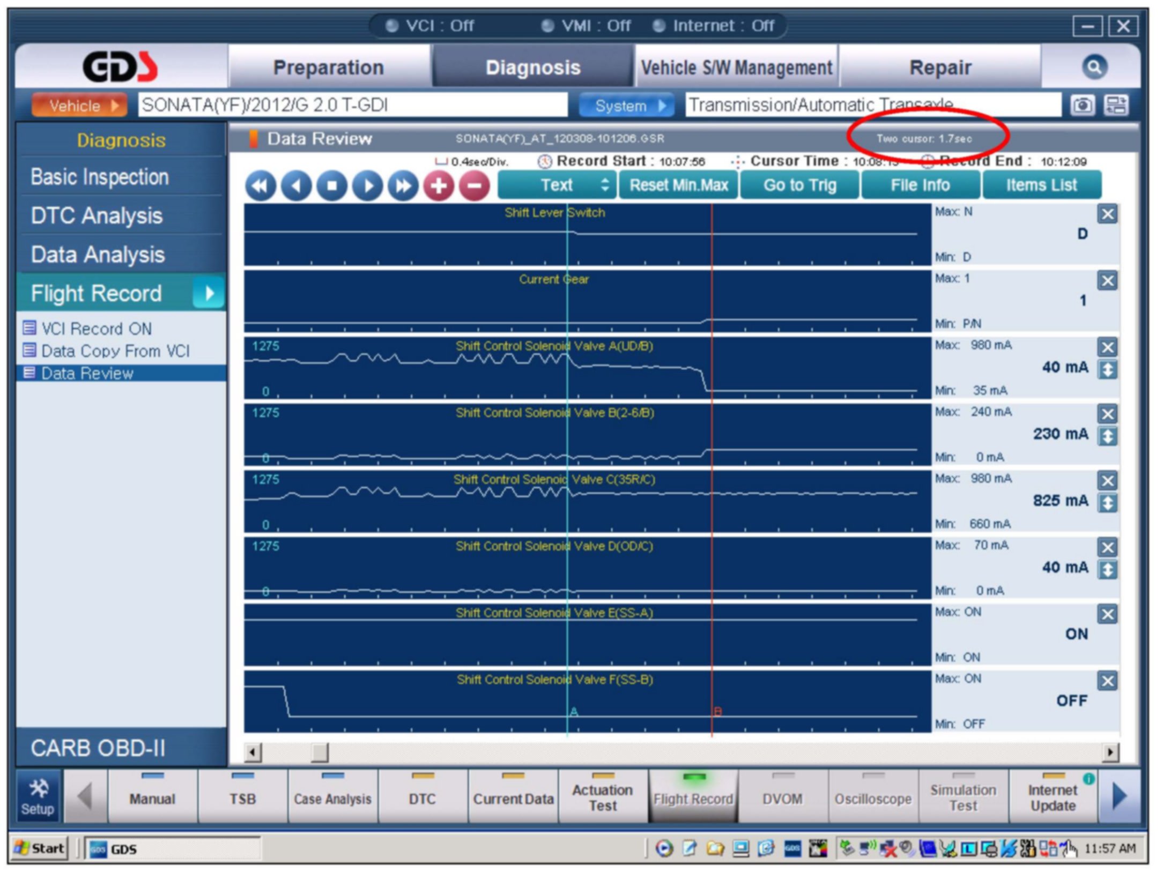1163x873 pixels.
Task: Switch to the Preparation tab
Action: [328, 68]
